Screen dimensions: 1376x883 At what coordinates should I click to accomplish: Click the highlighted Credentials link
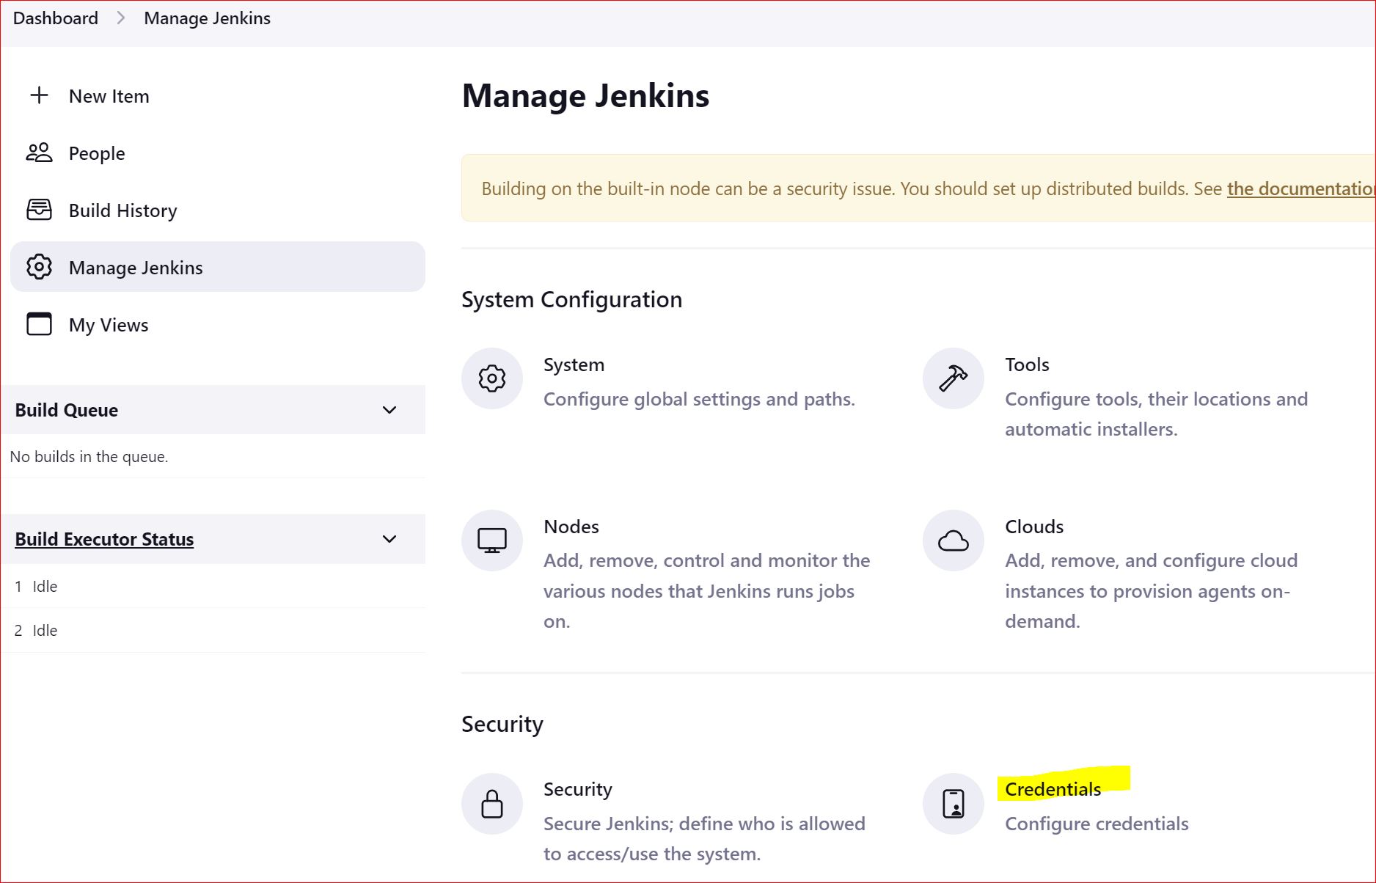1053,788
